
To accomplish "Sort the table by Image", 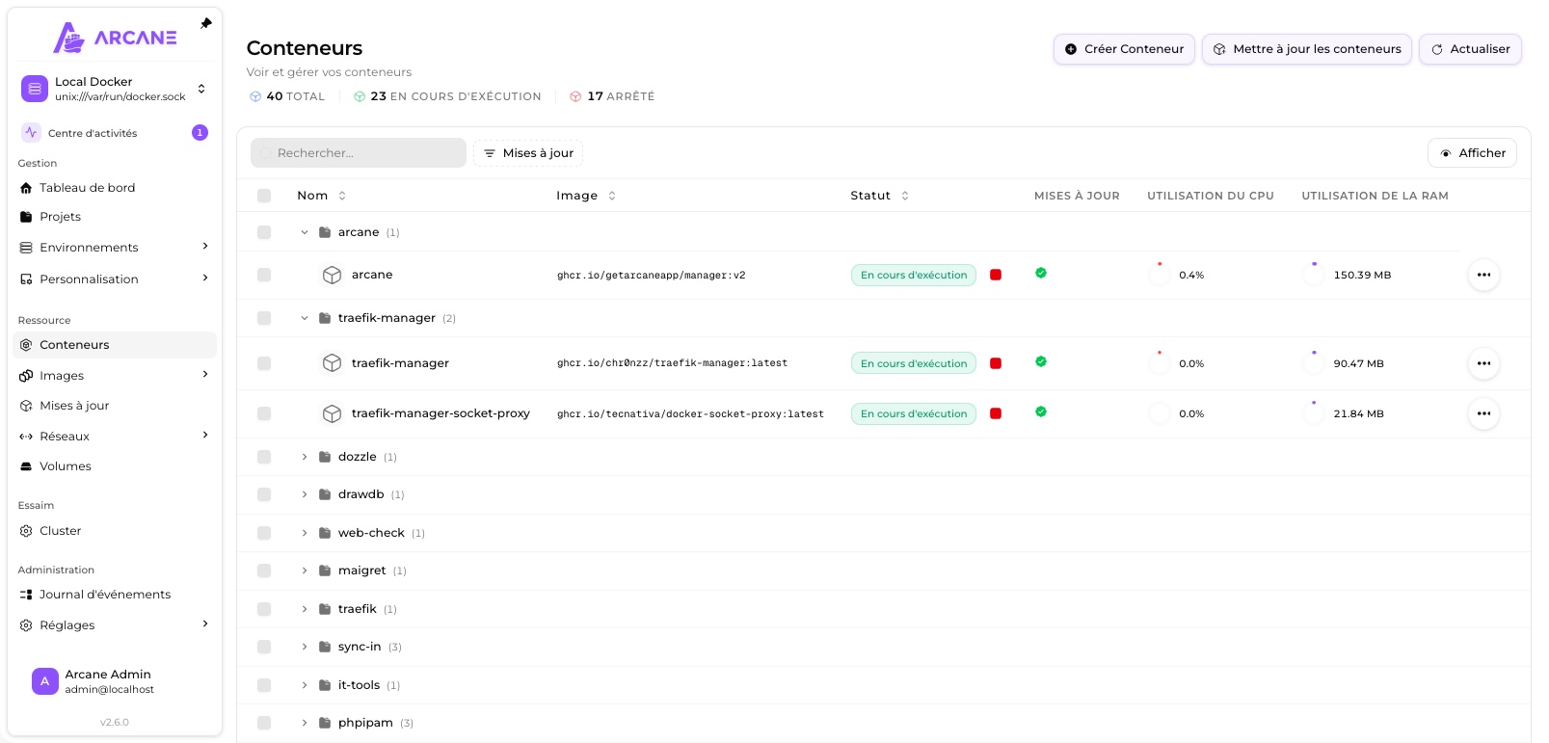I will point(586,196).
